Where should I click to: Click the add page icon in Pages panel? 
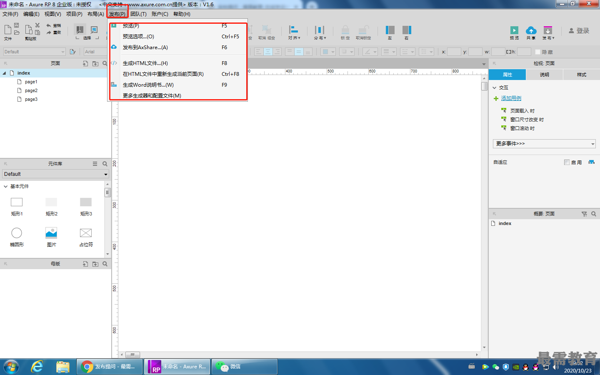pyautogui.click(x=85, y=63)
